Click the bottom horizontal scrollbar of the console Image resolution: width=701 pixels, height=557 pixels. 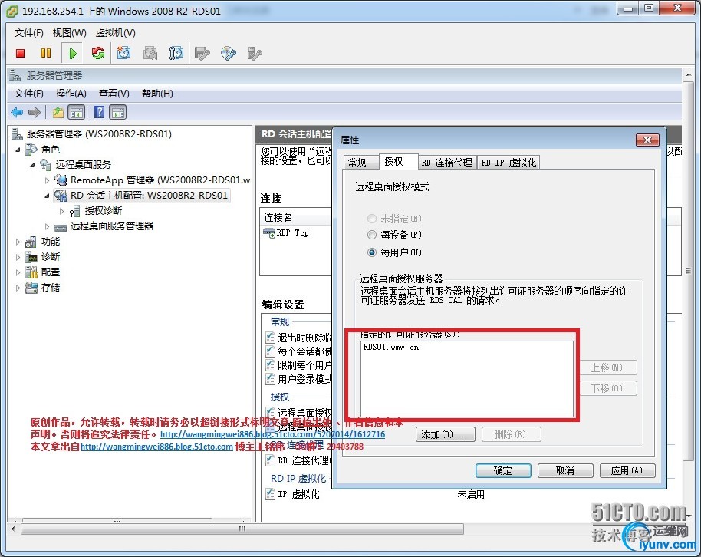[242, 529]
